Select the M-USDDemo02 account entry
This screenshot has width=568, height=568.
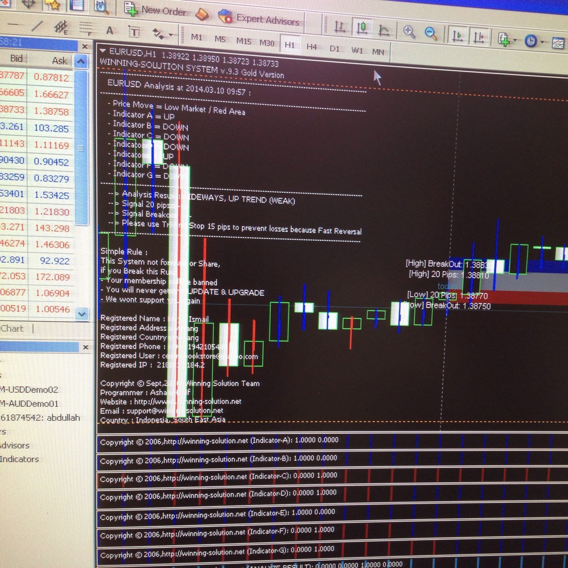pos(29,390)
